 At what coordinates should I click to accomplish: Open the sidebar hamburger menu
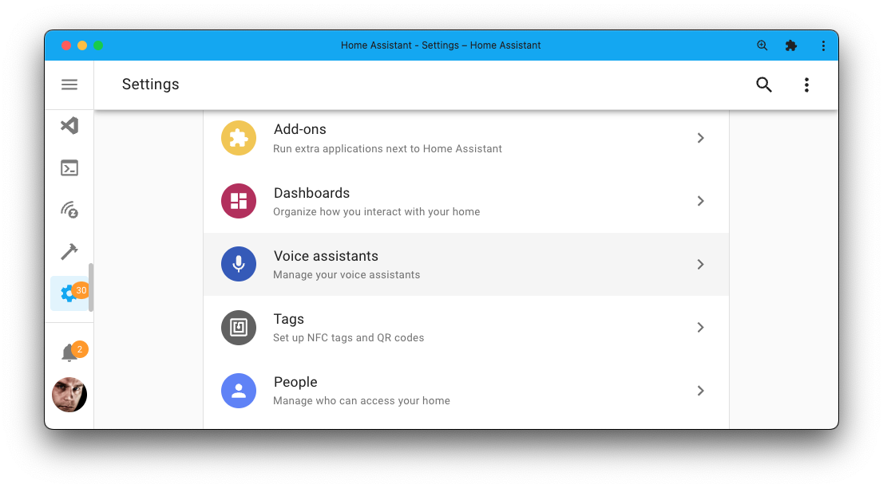pyautogui.click(x=69, y=84)
